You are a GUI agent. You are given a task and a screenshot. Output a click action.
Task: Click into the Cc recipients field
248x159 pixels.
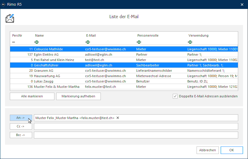tap(136, 126)
